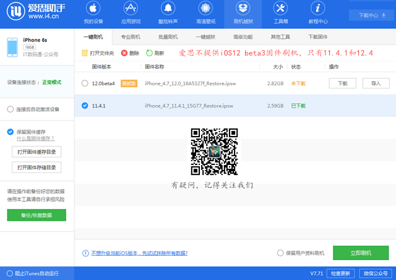The width and height of the screenshot is (396, 280).
Task: Click the QR code image
Action: click(x=214, y=151)
